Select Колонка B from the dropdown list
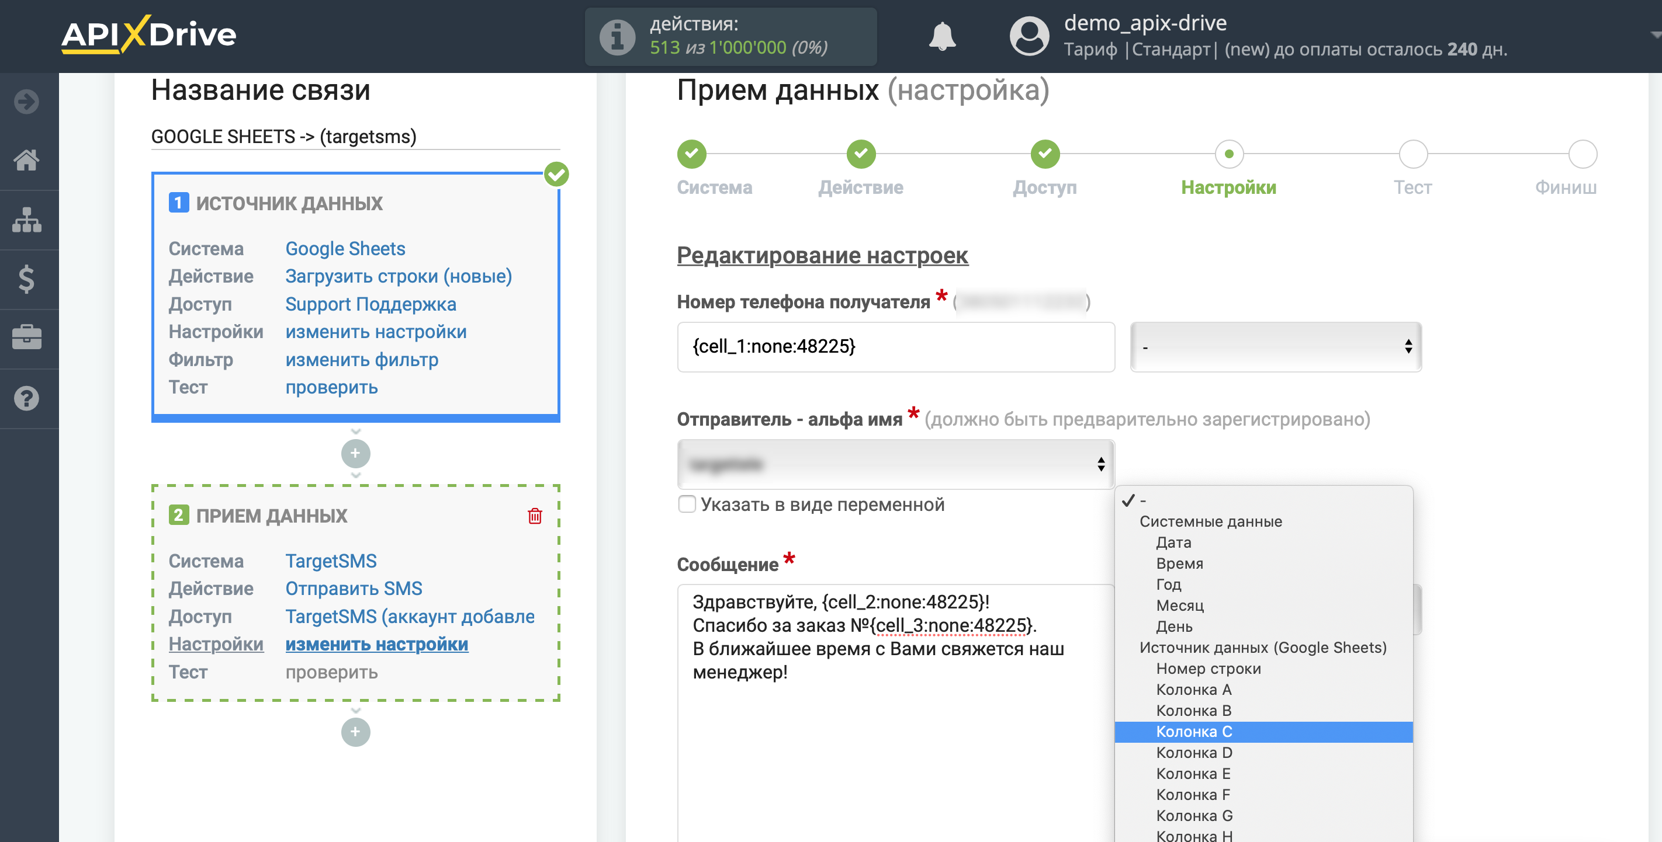 [1263, 711]
